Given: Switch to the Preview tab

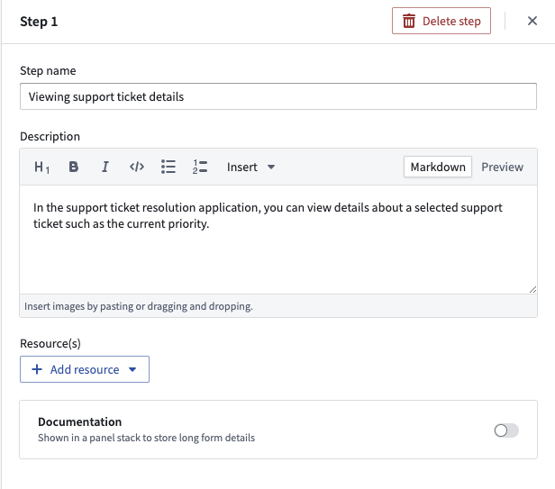Looking at the screenshot, I should click(x=502, y=167).
